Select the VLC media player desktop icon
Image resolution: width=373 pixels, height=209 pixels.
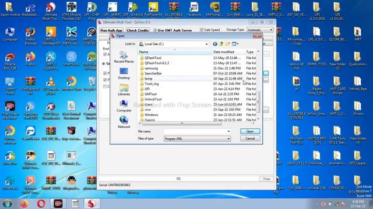(51, 86)
